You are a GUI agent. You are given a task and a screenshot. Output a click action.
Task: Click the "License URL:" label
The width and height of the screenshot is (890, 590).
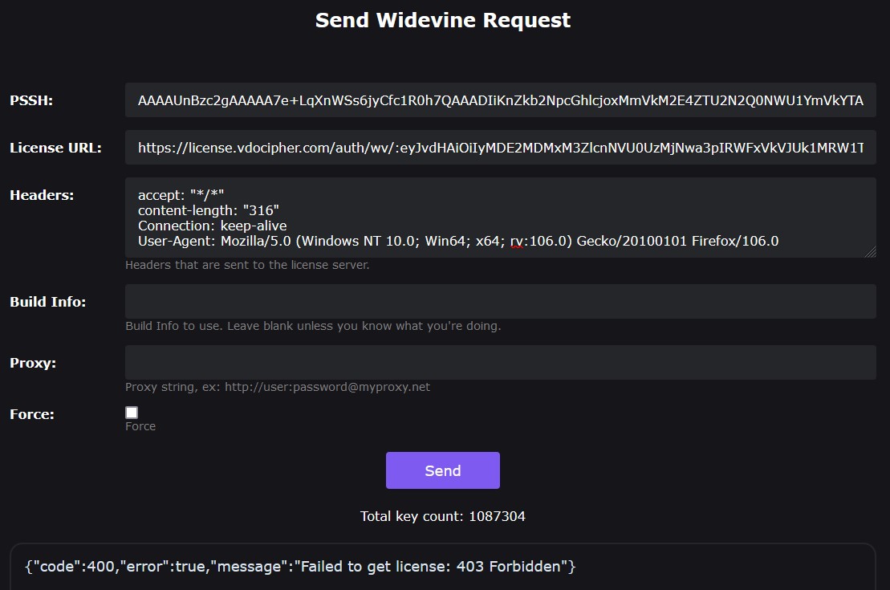[x=55, y=148]
